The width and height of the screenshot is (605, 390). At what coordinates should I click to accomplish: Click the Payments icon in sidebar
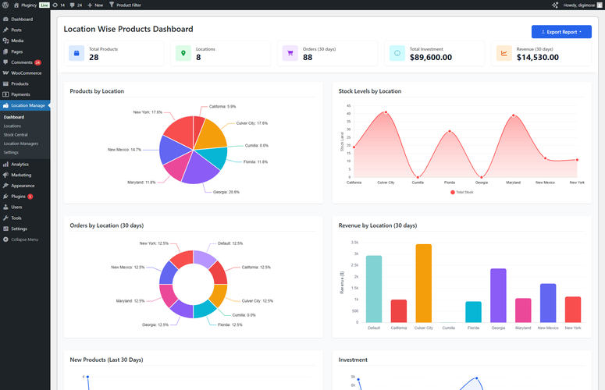5,94
